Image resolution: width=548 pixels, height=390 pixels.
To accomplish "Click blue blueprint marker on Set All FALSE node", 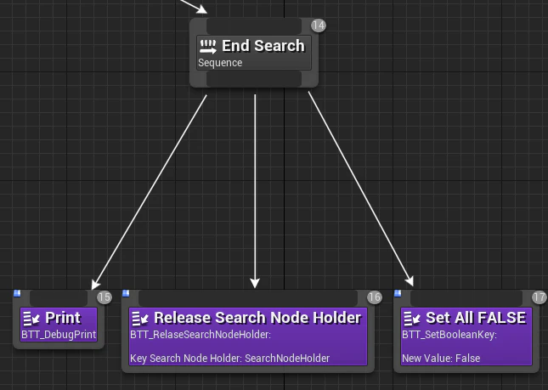I will point(398,293).
